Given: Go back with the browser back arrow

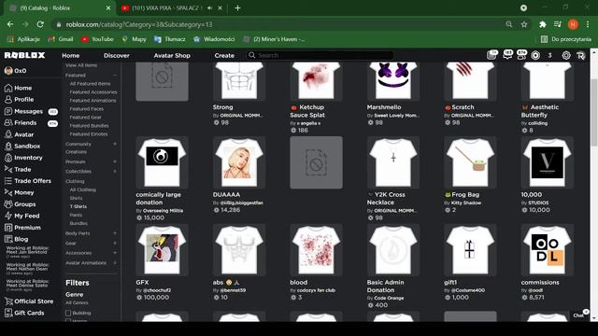Looking at the screenshot, I should pos(10,24).
